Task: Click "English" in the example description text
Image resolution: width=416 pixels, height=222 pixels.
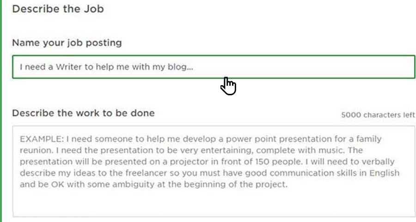Action: [x=384, y=173]
